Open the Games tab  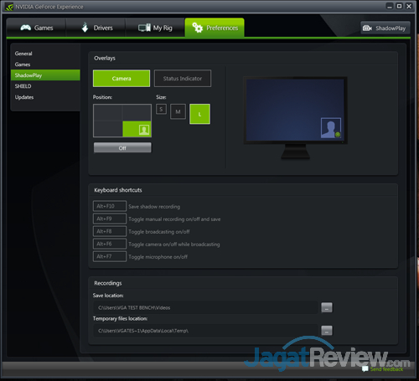point(36,28)
